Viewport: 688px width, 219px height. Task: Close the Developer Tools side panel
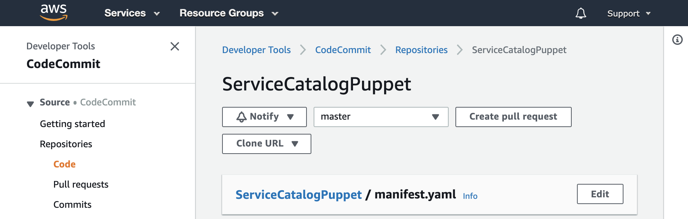point(175,46)
